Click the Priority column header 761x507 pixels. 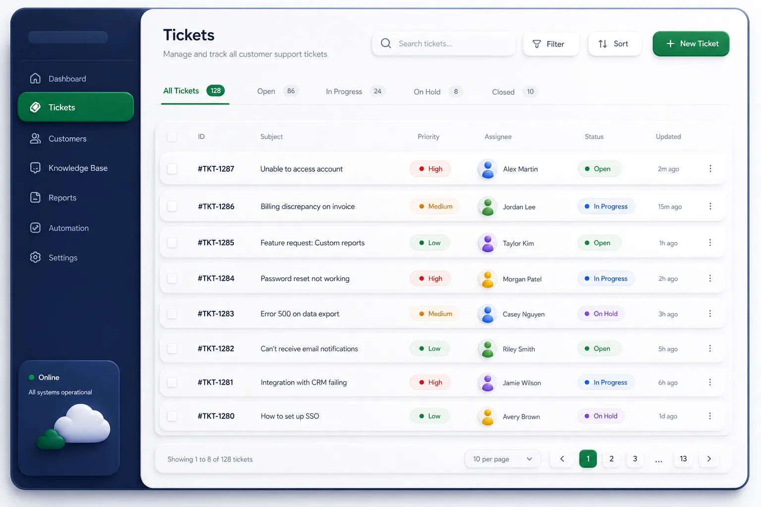click(x=429, y=137)
